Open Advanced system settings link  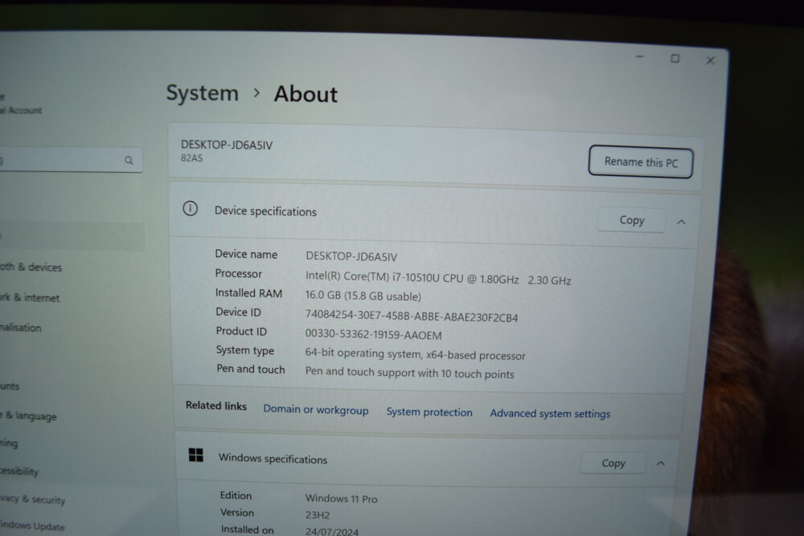[550, 414]
